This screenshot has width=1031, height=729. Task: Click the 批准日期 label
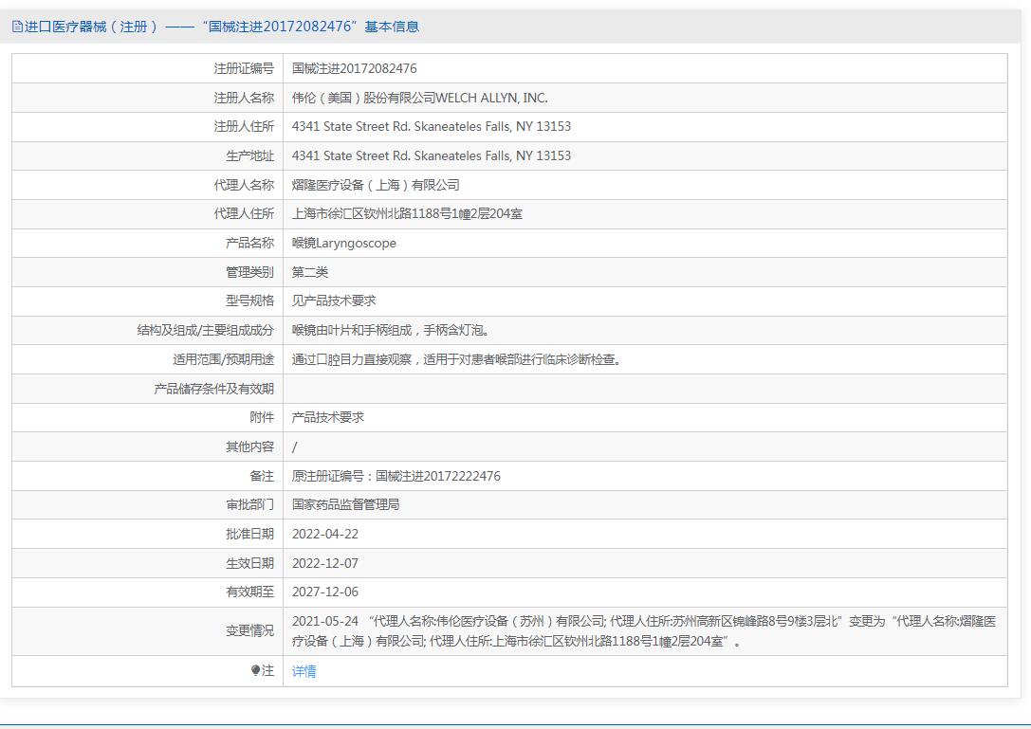(249, 534)
